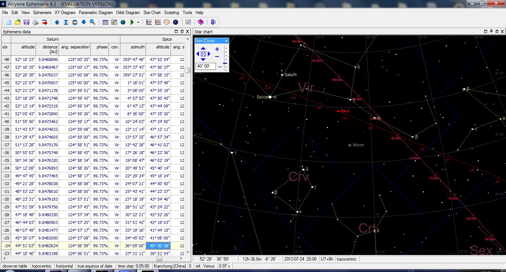Open the dropdown arrow beside green play
The height and width of the screenshot is (272, 506).
[x=138, y=22]
